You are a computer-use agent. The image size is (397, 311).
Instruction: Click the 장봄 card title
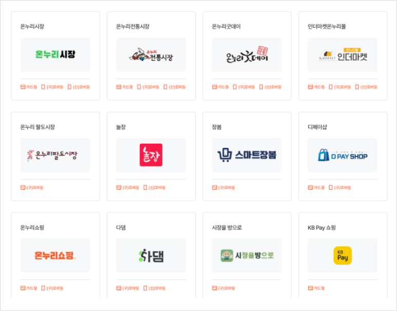[217, 127]
